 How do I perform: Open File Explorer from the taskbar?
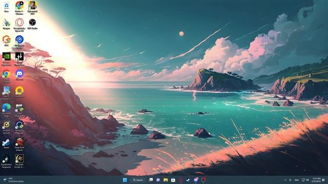tap(166, 180)
